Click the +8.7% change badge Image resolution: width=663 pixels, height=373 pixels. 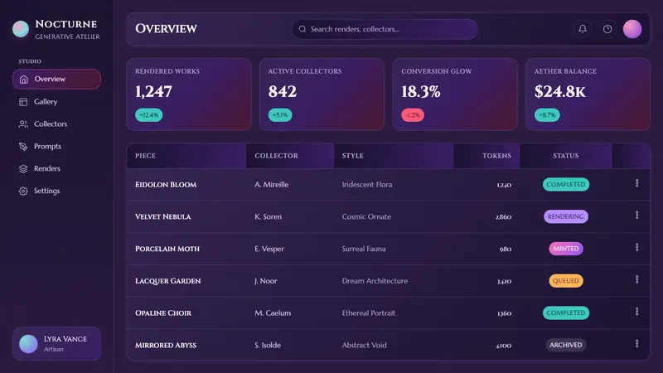pos(547,115)
